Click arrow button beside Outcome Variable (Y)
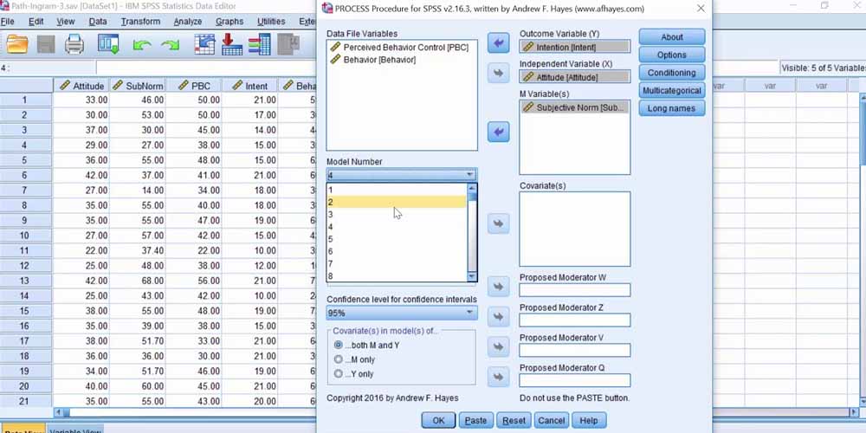 [x=498, y=43]
